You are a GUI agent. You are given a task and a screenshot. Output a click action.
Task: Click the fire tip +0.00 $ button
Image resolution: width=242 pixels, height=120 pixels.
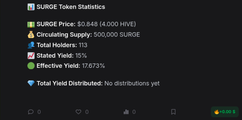[x=225, y=112]
